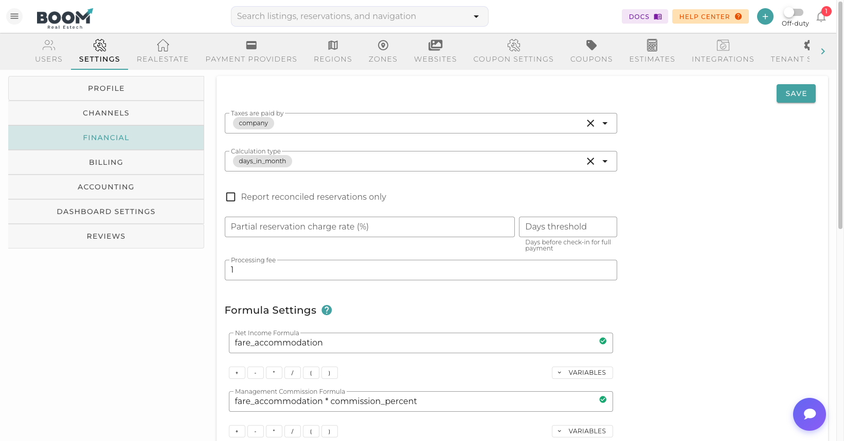Insert minus operator under Net Income Formula

[256, 373]
